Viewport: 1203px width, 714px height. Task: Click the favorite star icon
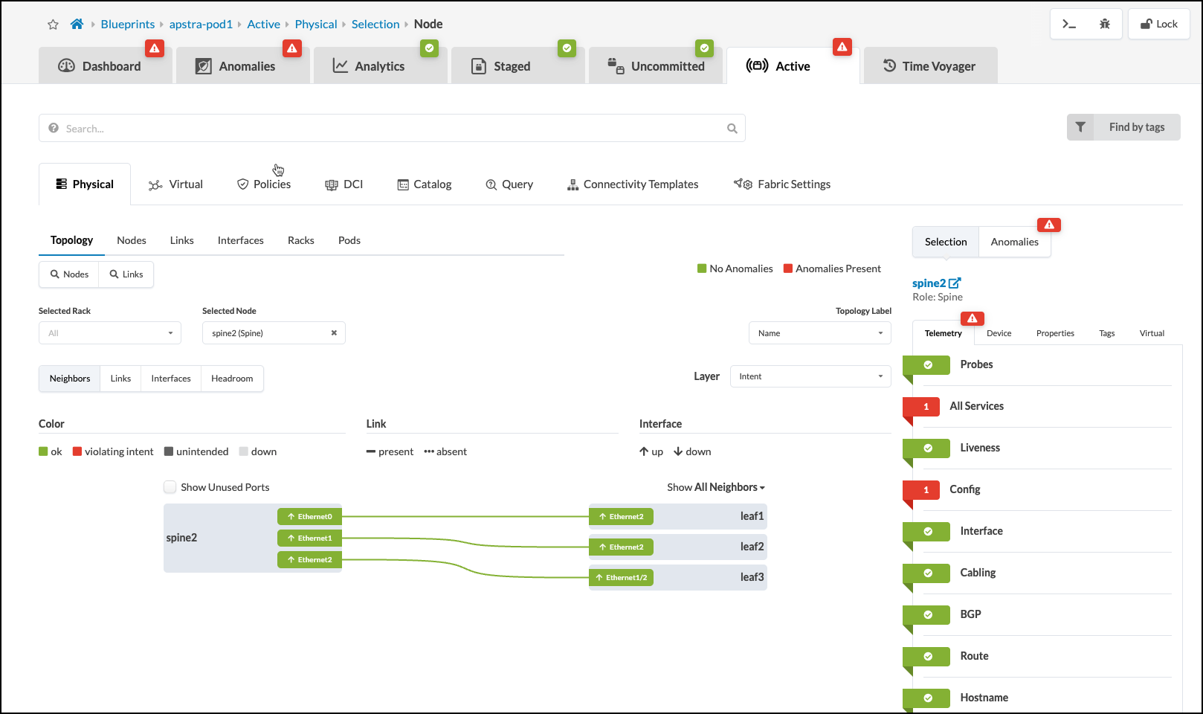(x=53, y=25)
